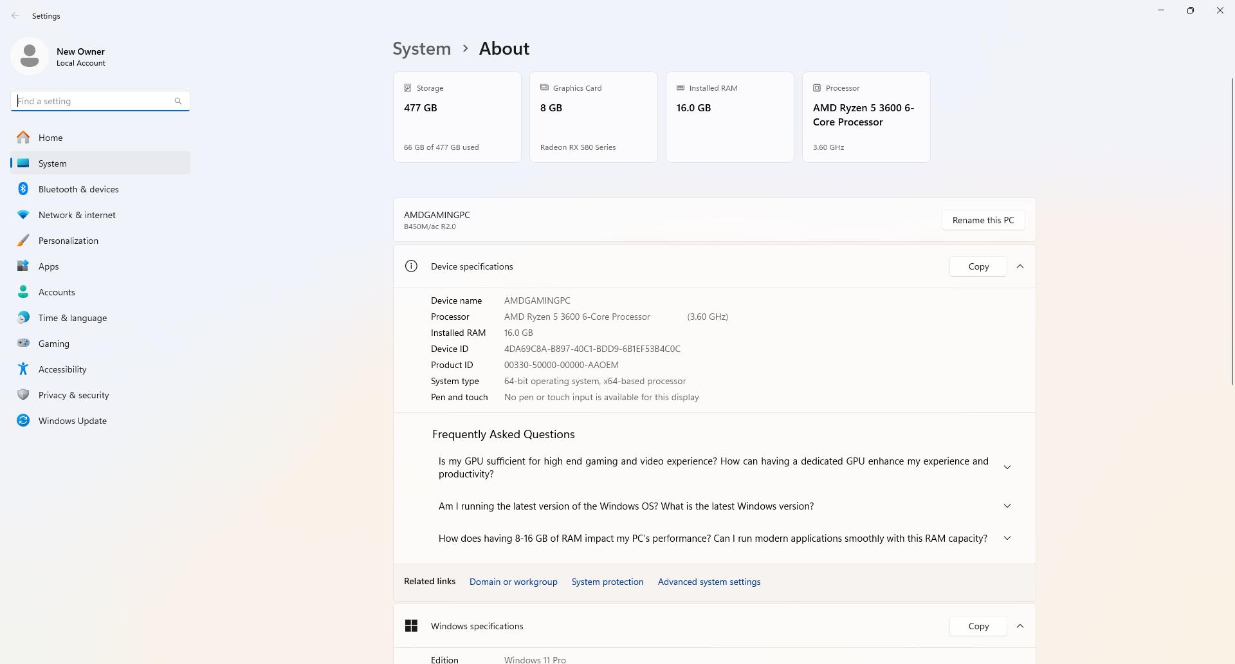Click the search magnifier icon in sidebar
This screenshot has width=1235, height=664.
(178, 101)
